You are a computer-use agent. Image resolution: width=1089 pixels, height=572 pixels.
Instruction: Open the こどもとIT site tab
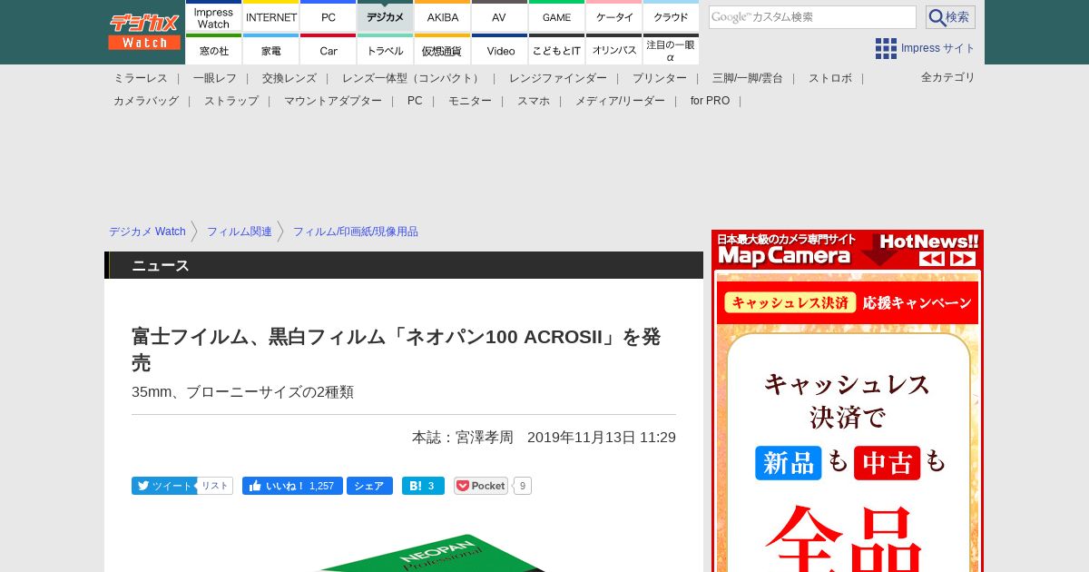tap(556, 50)
